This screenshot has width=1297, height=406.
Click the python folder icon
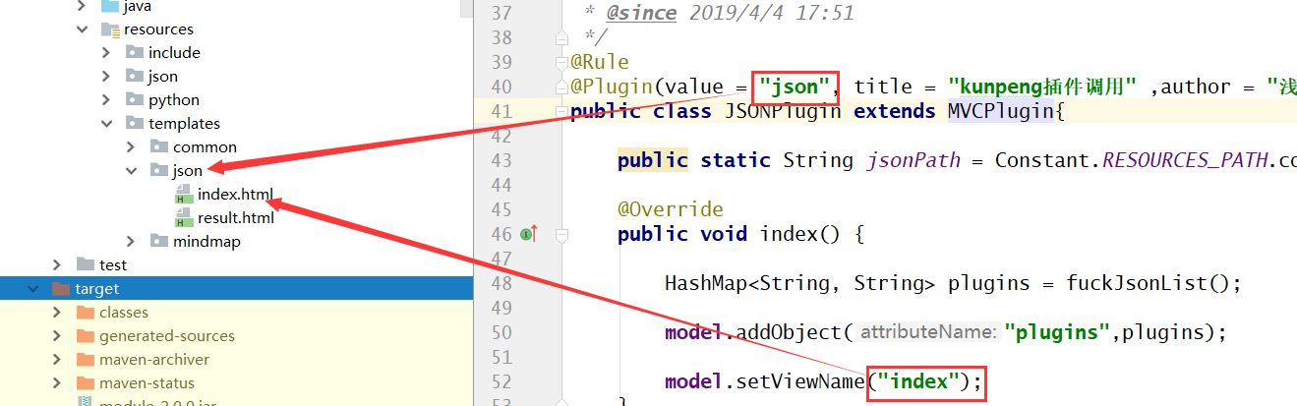tap(134, 100)
